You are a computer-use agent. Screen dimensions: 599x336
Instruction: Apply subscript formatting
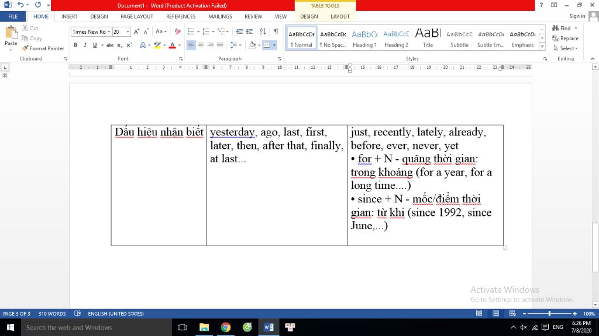119,45
